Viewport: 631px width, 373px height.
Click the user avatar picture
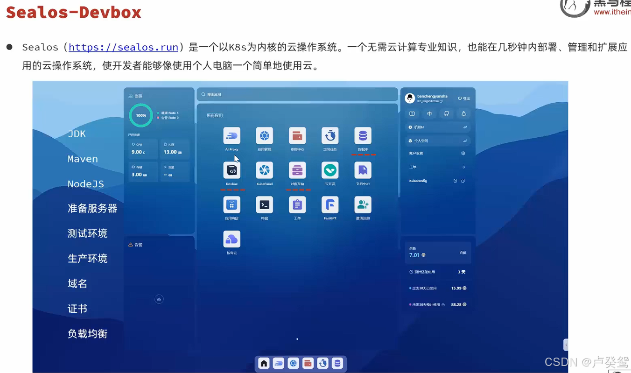(x=410, y=98)
